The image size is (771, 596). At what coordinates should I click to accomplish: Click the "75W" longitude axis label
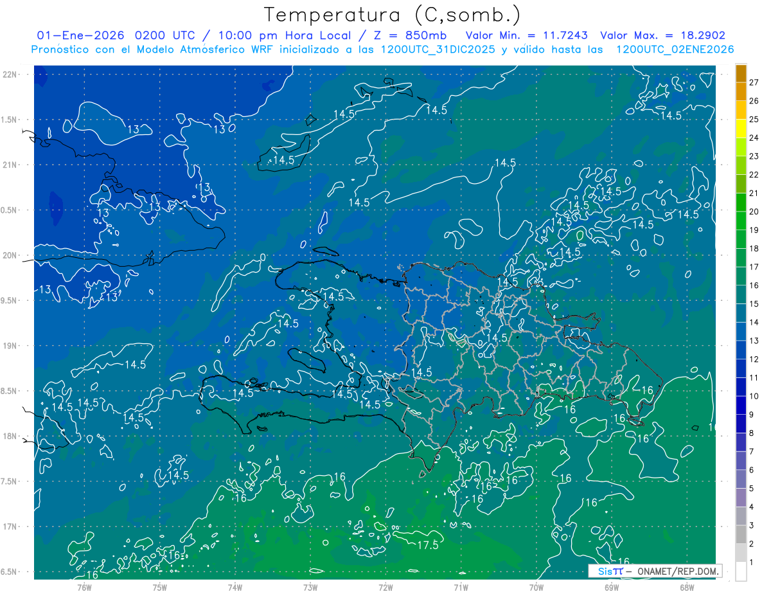[x=160, y=586]
